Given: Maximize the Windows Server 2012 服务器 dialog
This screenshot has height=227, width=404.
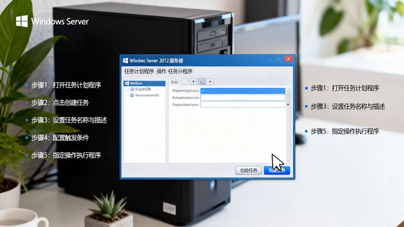Looking at the screenshot, I should click(x=278, y=59).
